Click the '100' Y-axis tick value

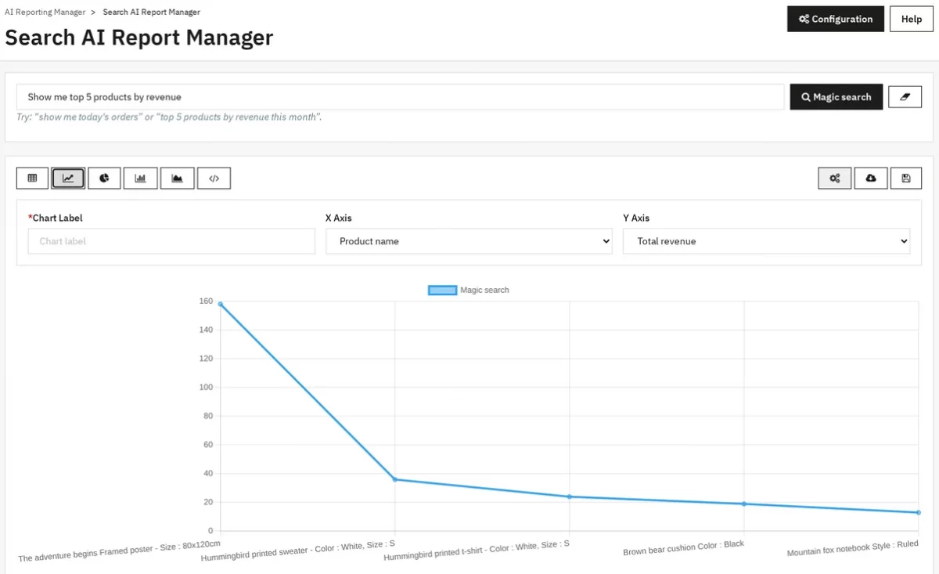(x=206, y=388)
